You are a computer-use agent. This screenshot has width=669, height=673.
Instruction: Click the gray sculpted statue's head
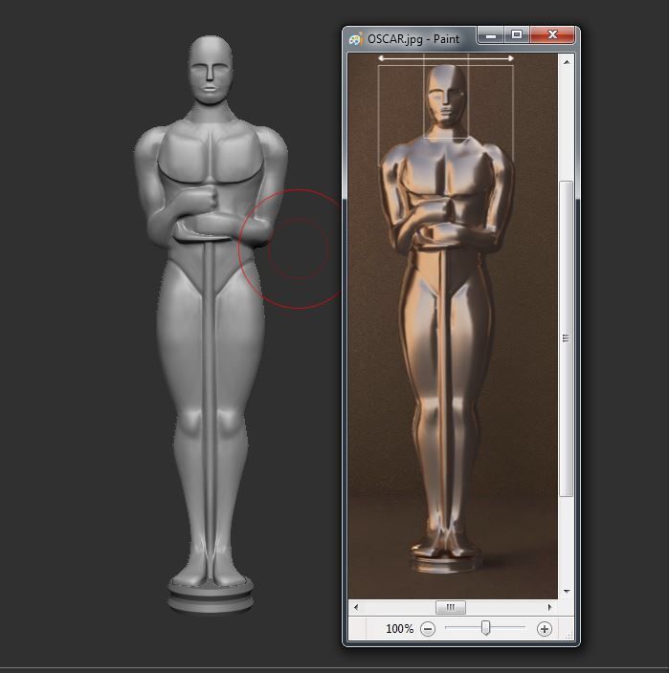[211, 70]
